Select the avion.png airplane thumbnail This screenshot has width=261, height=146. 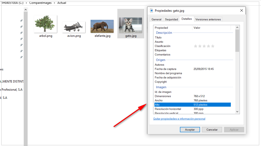(74, 27)
